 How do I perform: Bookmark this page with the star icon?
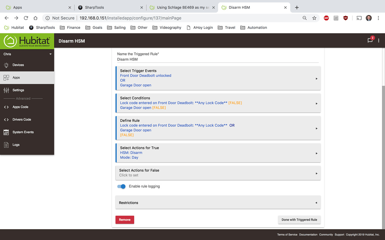coord(314,18)
